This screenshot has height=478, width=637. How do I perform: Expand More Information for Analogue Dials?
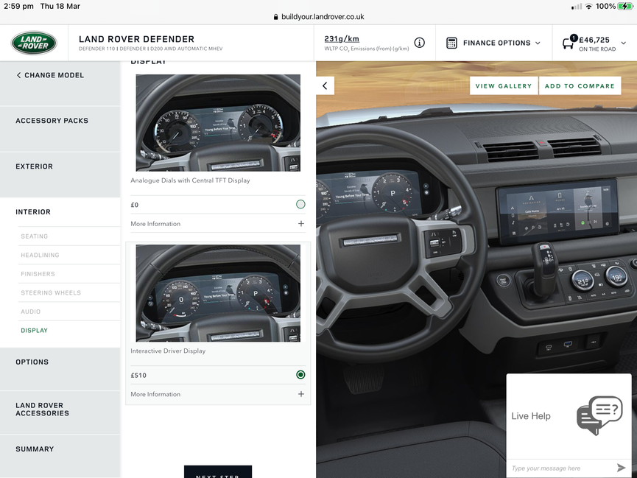click(x=218, y=224)
